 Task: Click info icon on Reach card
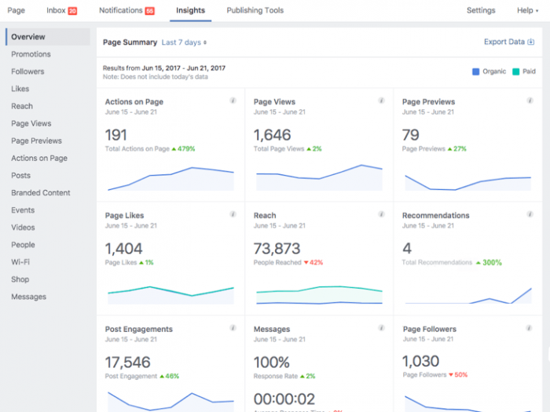381,214
